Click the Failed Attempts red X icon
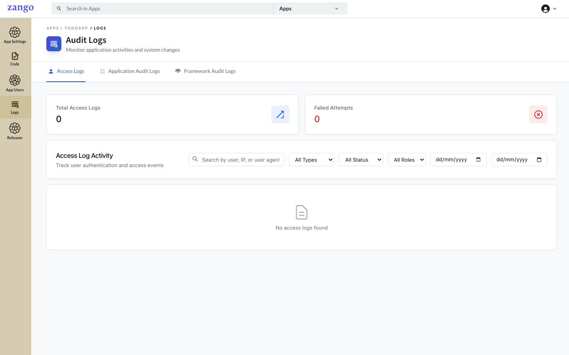This screenshot has height=355, width=569. [x=538, y=114]
